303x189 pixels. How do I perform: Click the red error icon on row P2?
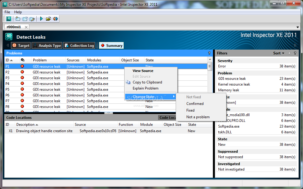click(x=22, y=72)
